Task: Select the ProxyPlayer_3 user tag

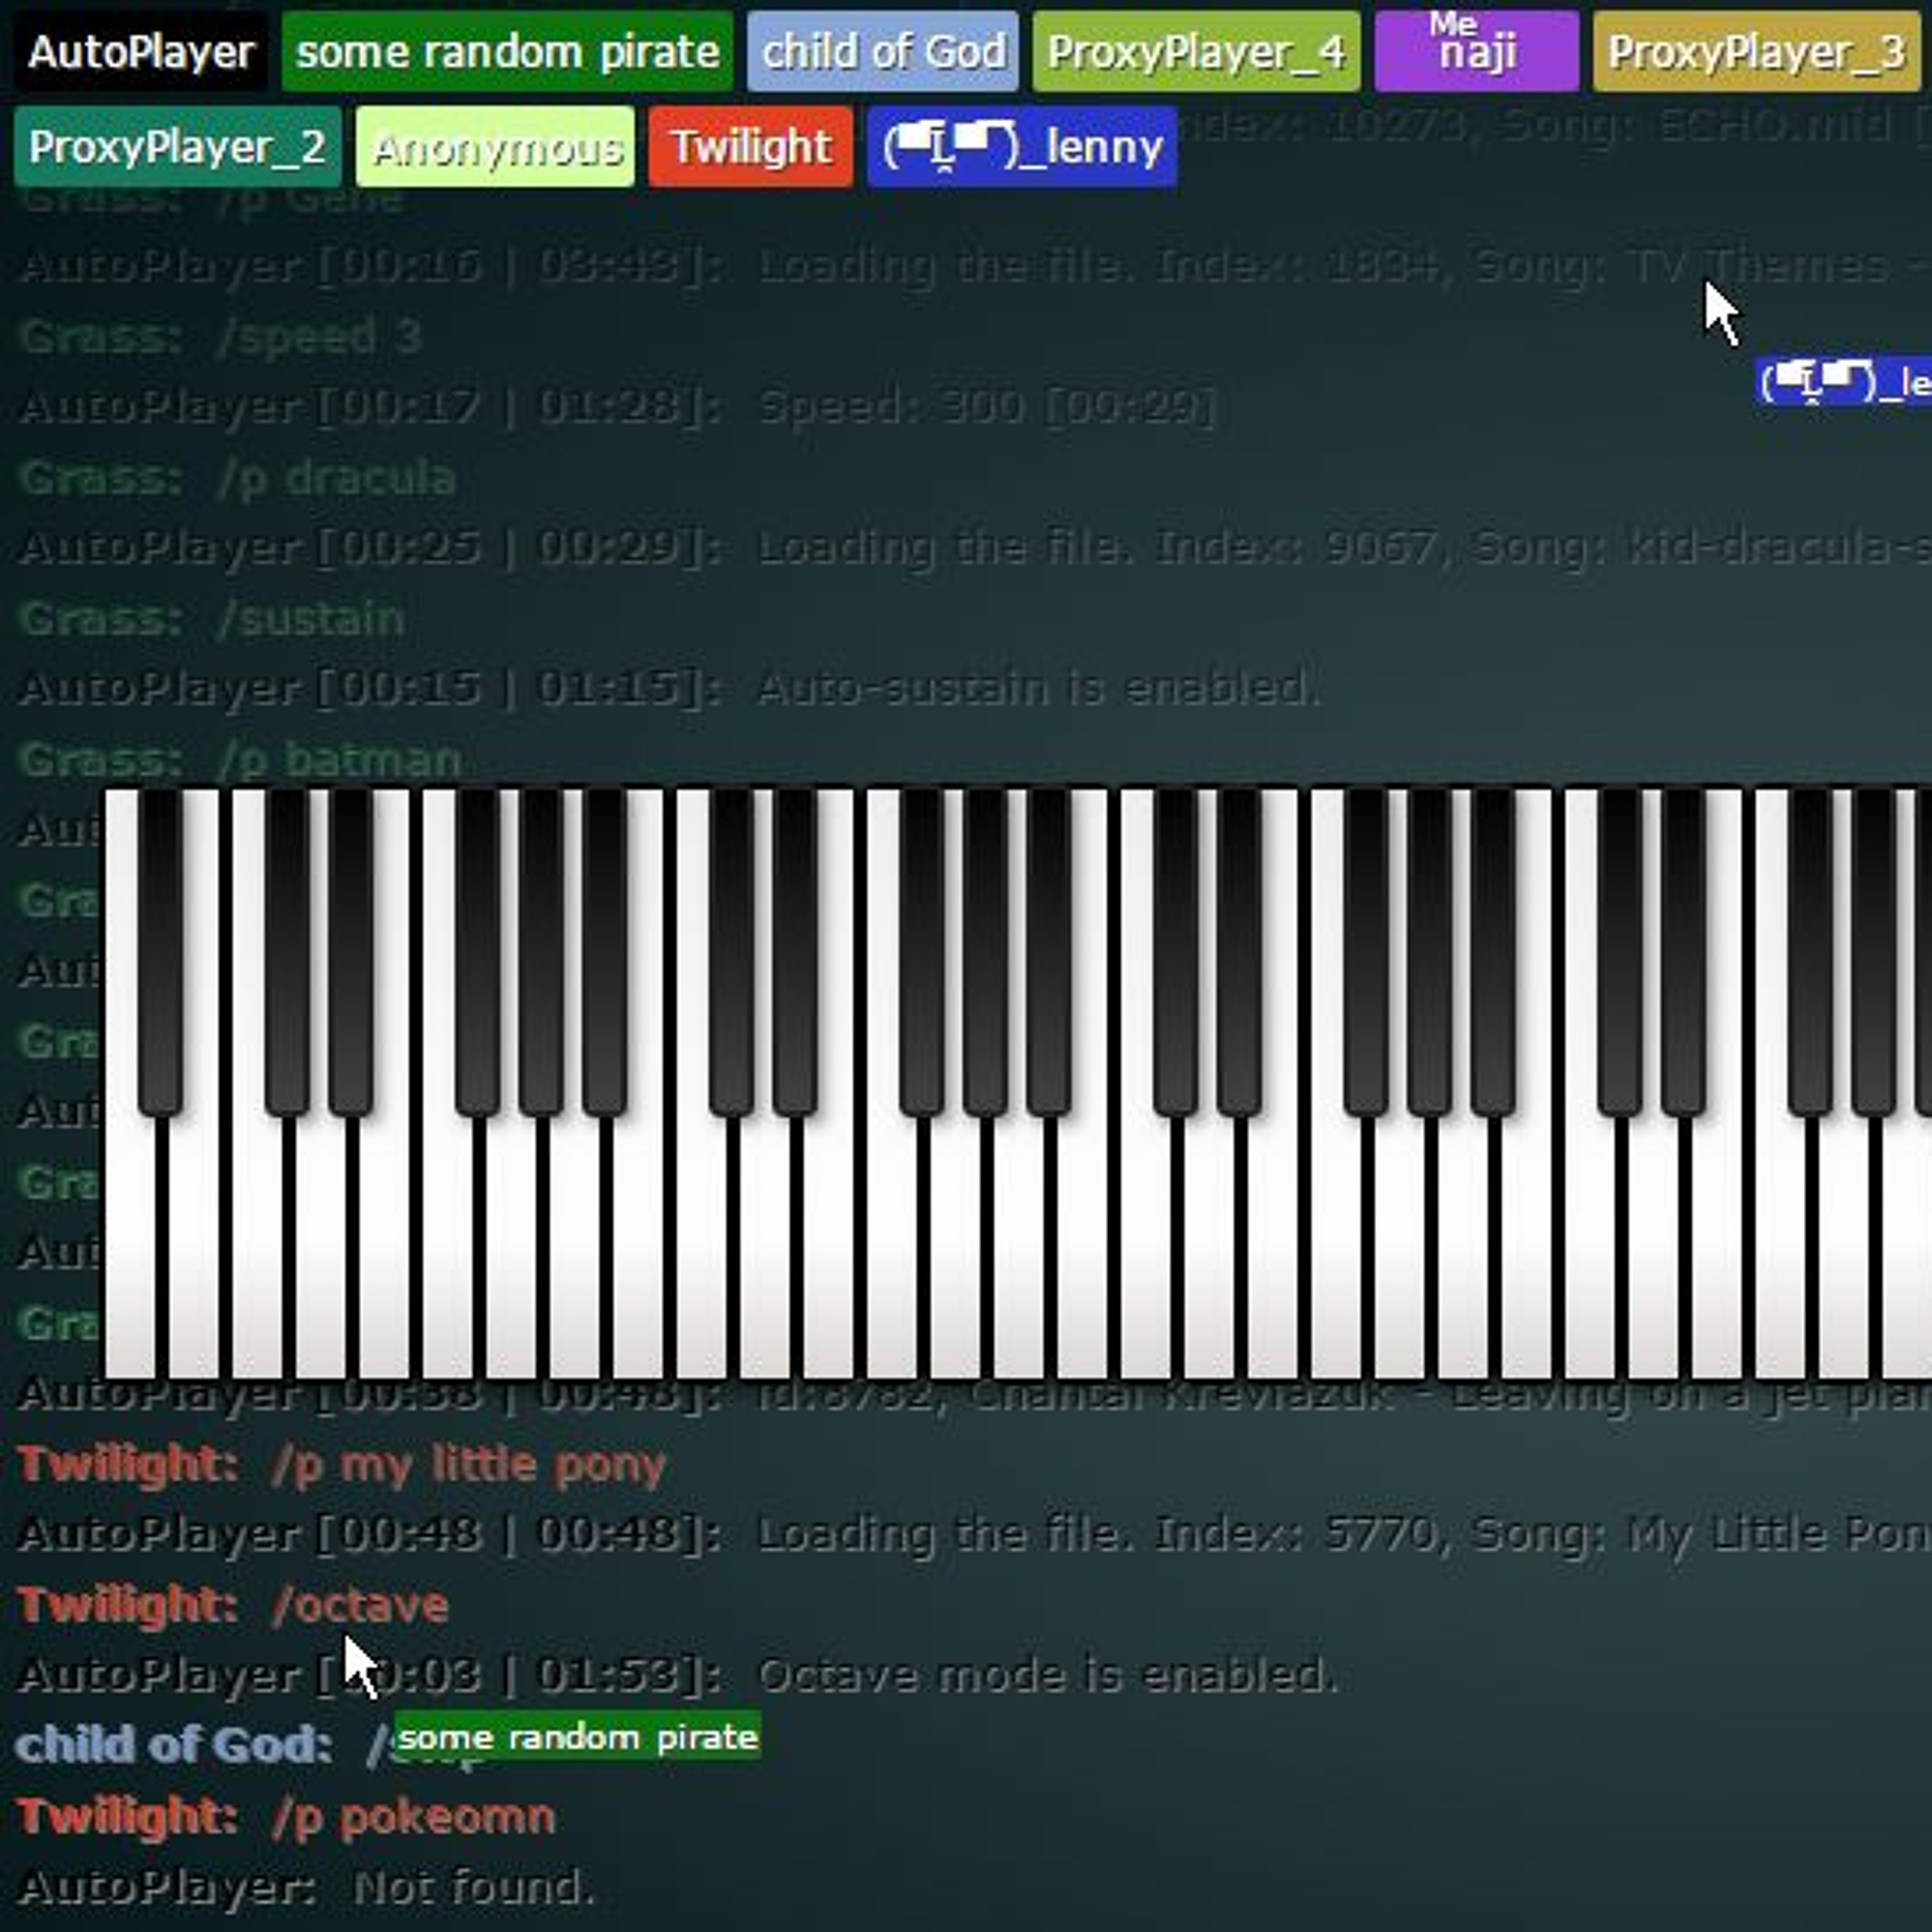Action: 1756,52
